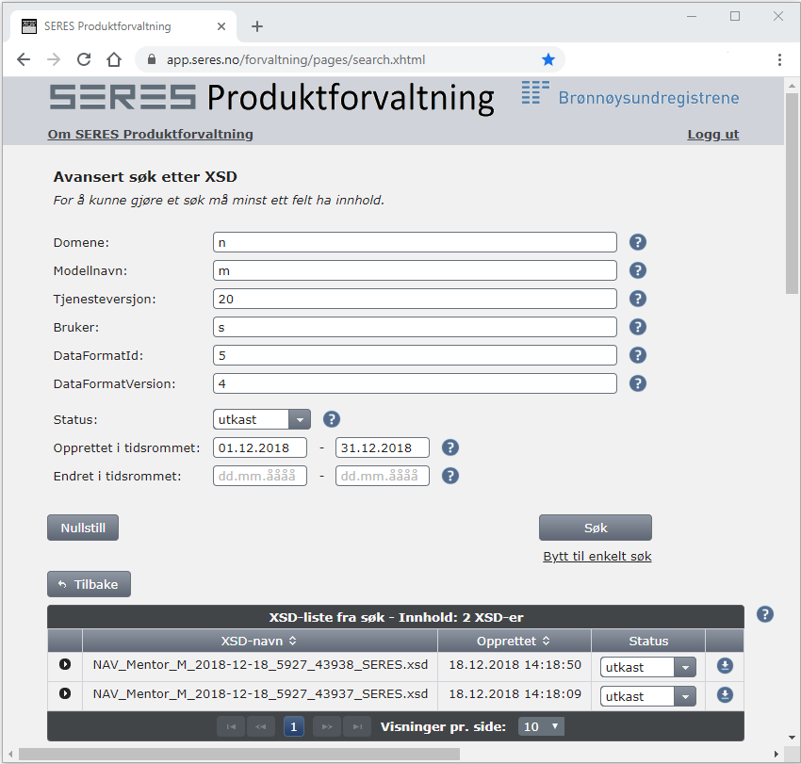Bookmark this page with star icon
Screen dimensions: 801x764
[x=548, y=59]
